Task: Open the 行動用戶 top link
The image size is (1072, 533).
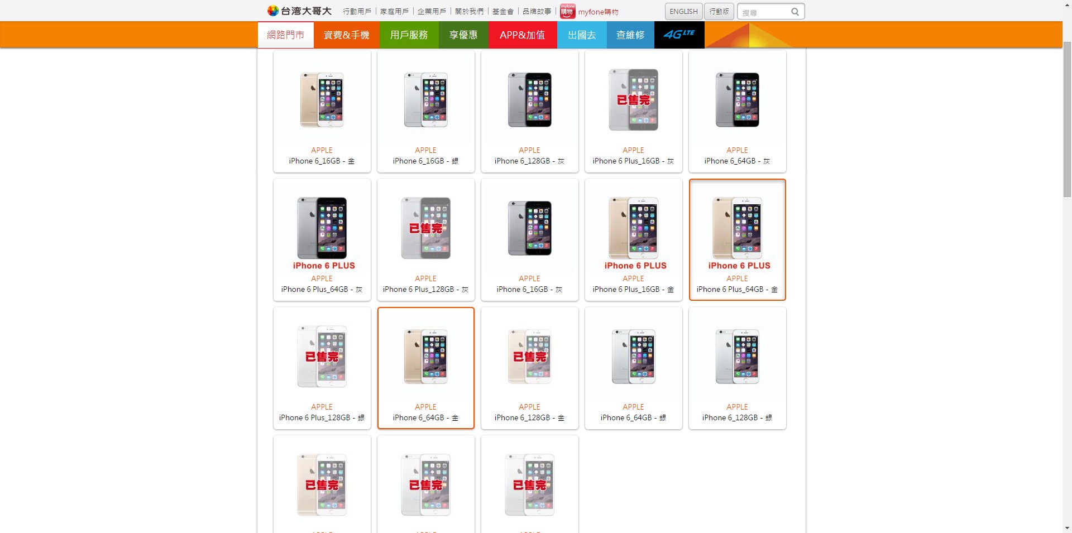Action: click(x=357, y=11)
